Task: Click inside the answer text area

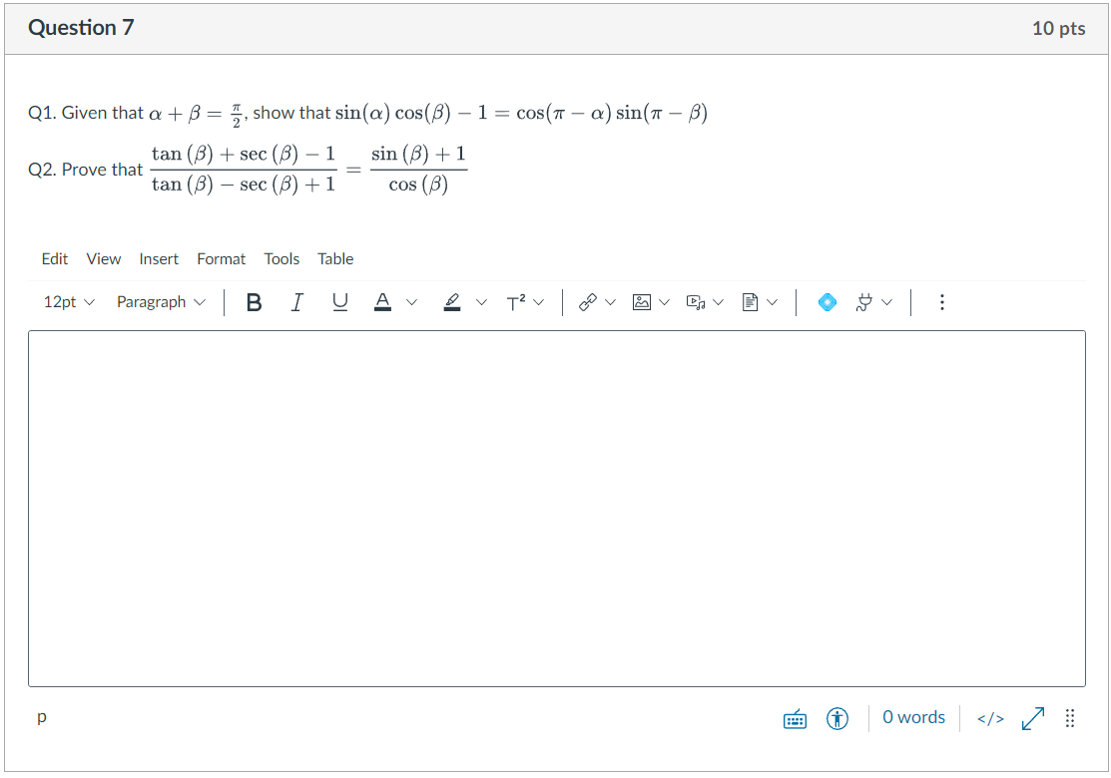Action: click(556, 509)
